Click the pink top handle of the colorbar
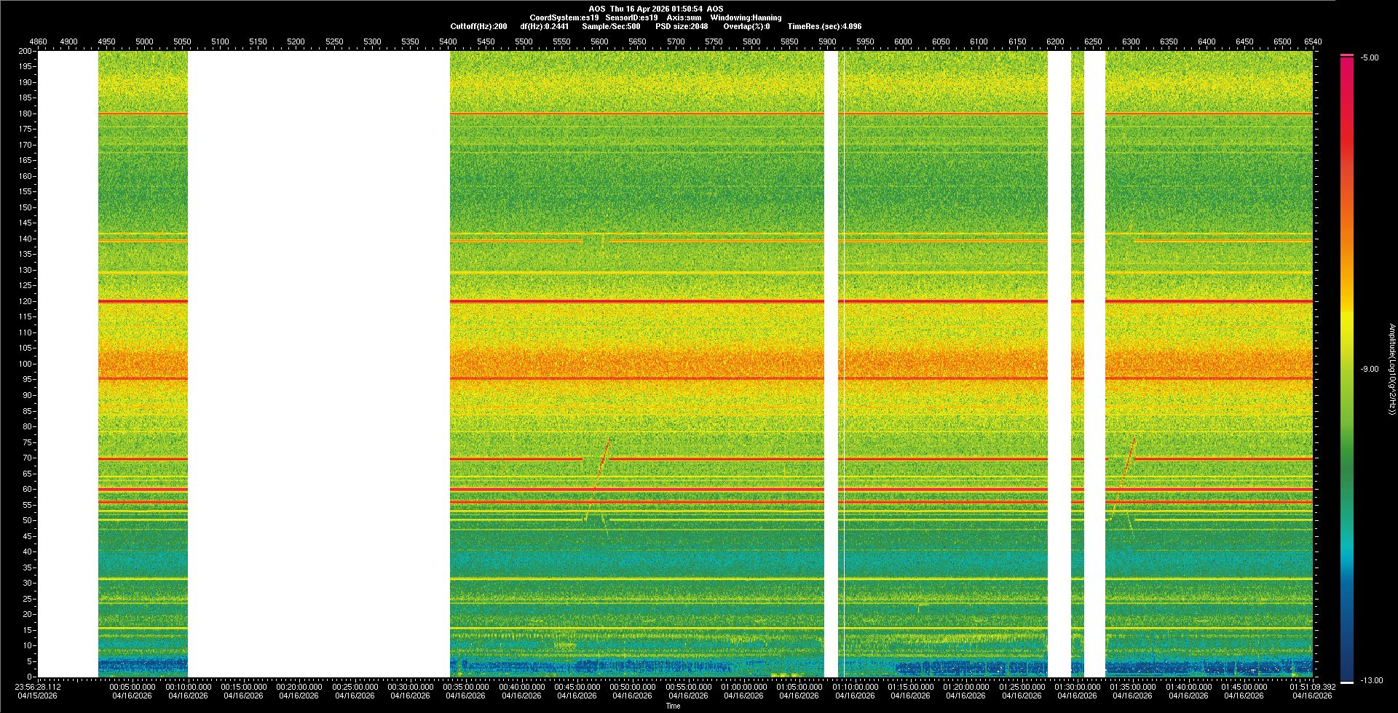Image resolution: width=1398 pixels, height=713 pixels. pyautogui.click(x=1347, y=55)
